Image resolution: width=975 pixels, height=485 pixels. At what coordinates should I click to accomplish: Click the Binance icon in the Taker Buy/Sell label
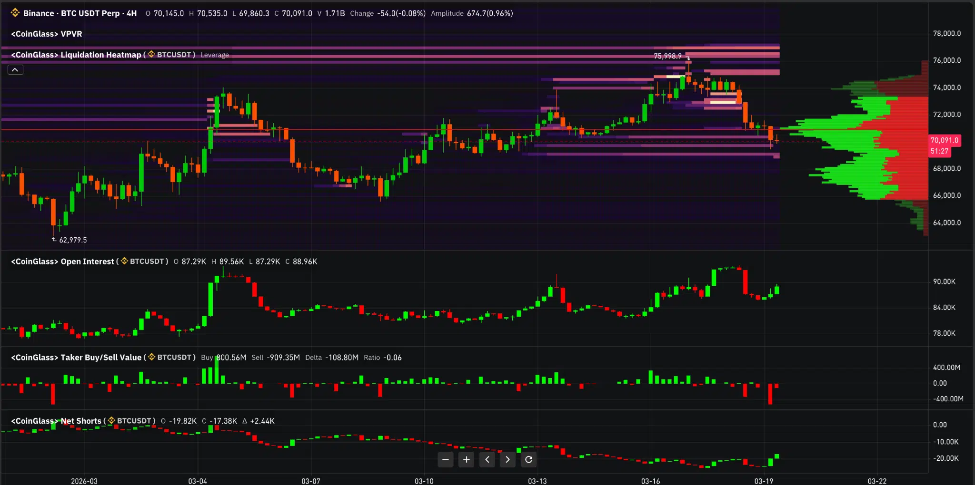(x=151, y=357)
